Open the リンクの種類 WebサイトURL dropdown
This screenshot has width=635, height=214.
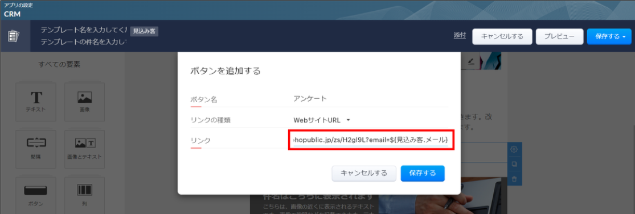pyautogui.click(x=322, y=120)
